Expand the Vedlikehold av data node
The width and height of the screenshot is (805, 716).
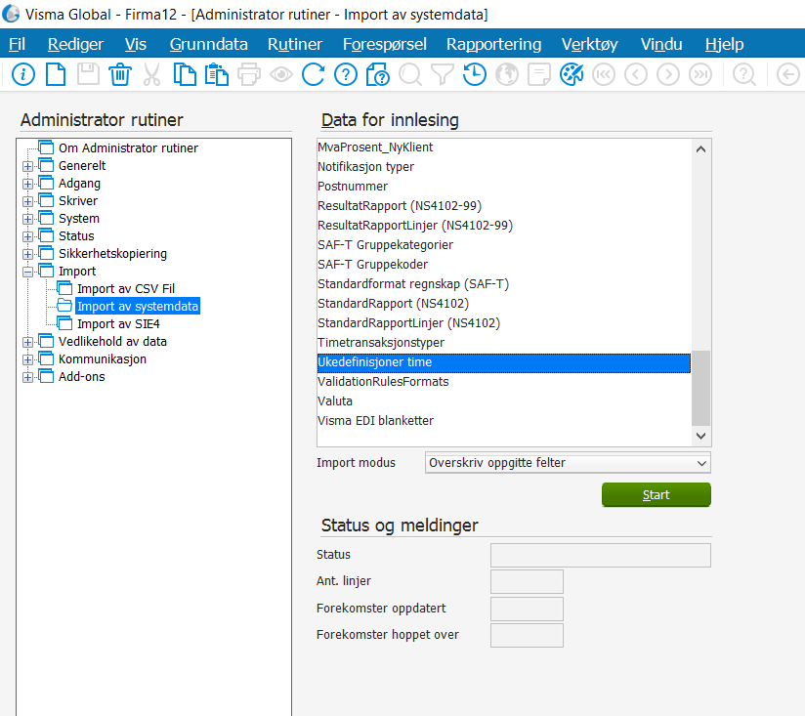[27, 342]
